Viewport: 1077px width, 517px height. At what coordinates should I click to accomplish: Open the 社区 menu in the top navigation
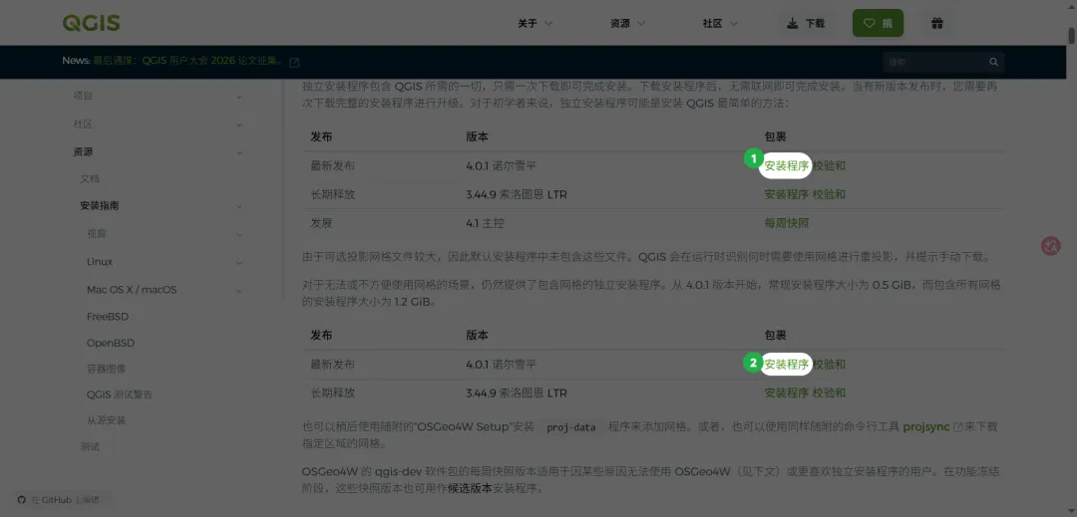tap(720, 23)
